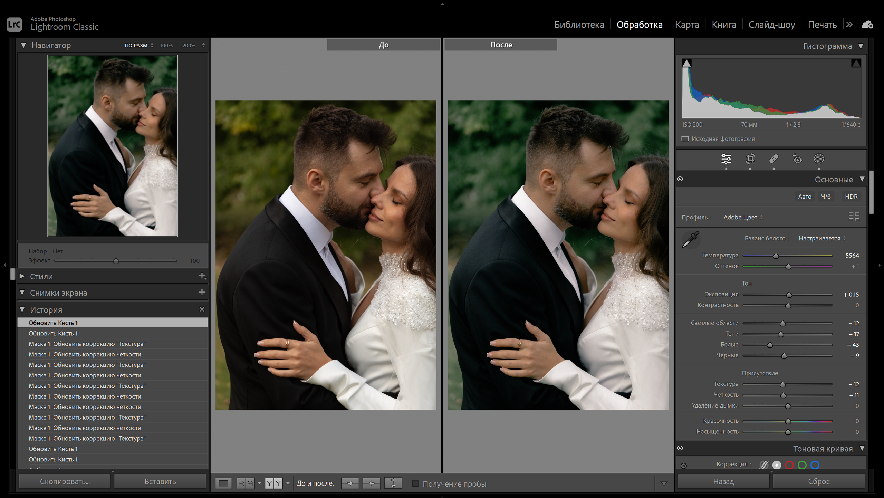The height and width of the screenshot is (498, 884).
Task: Copy Before settings to After arrow
Action: click(350, 483)
